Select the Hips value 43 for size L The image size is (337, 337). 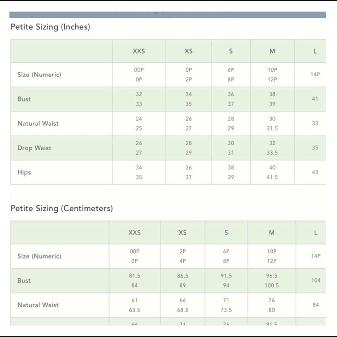[315, 172]
